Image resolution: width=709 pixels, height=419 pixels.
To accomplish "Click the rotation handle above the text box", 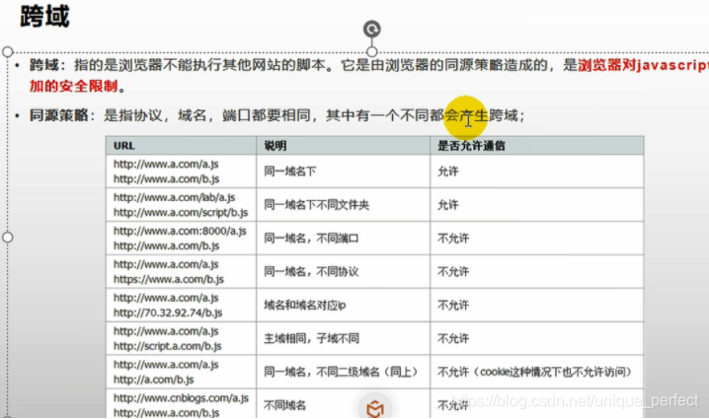I will (x=371, y=30).
